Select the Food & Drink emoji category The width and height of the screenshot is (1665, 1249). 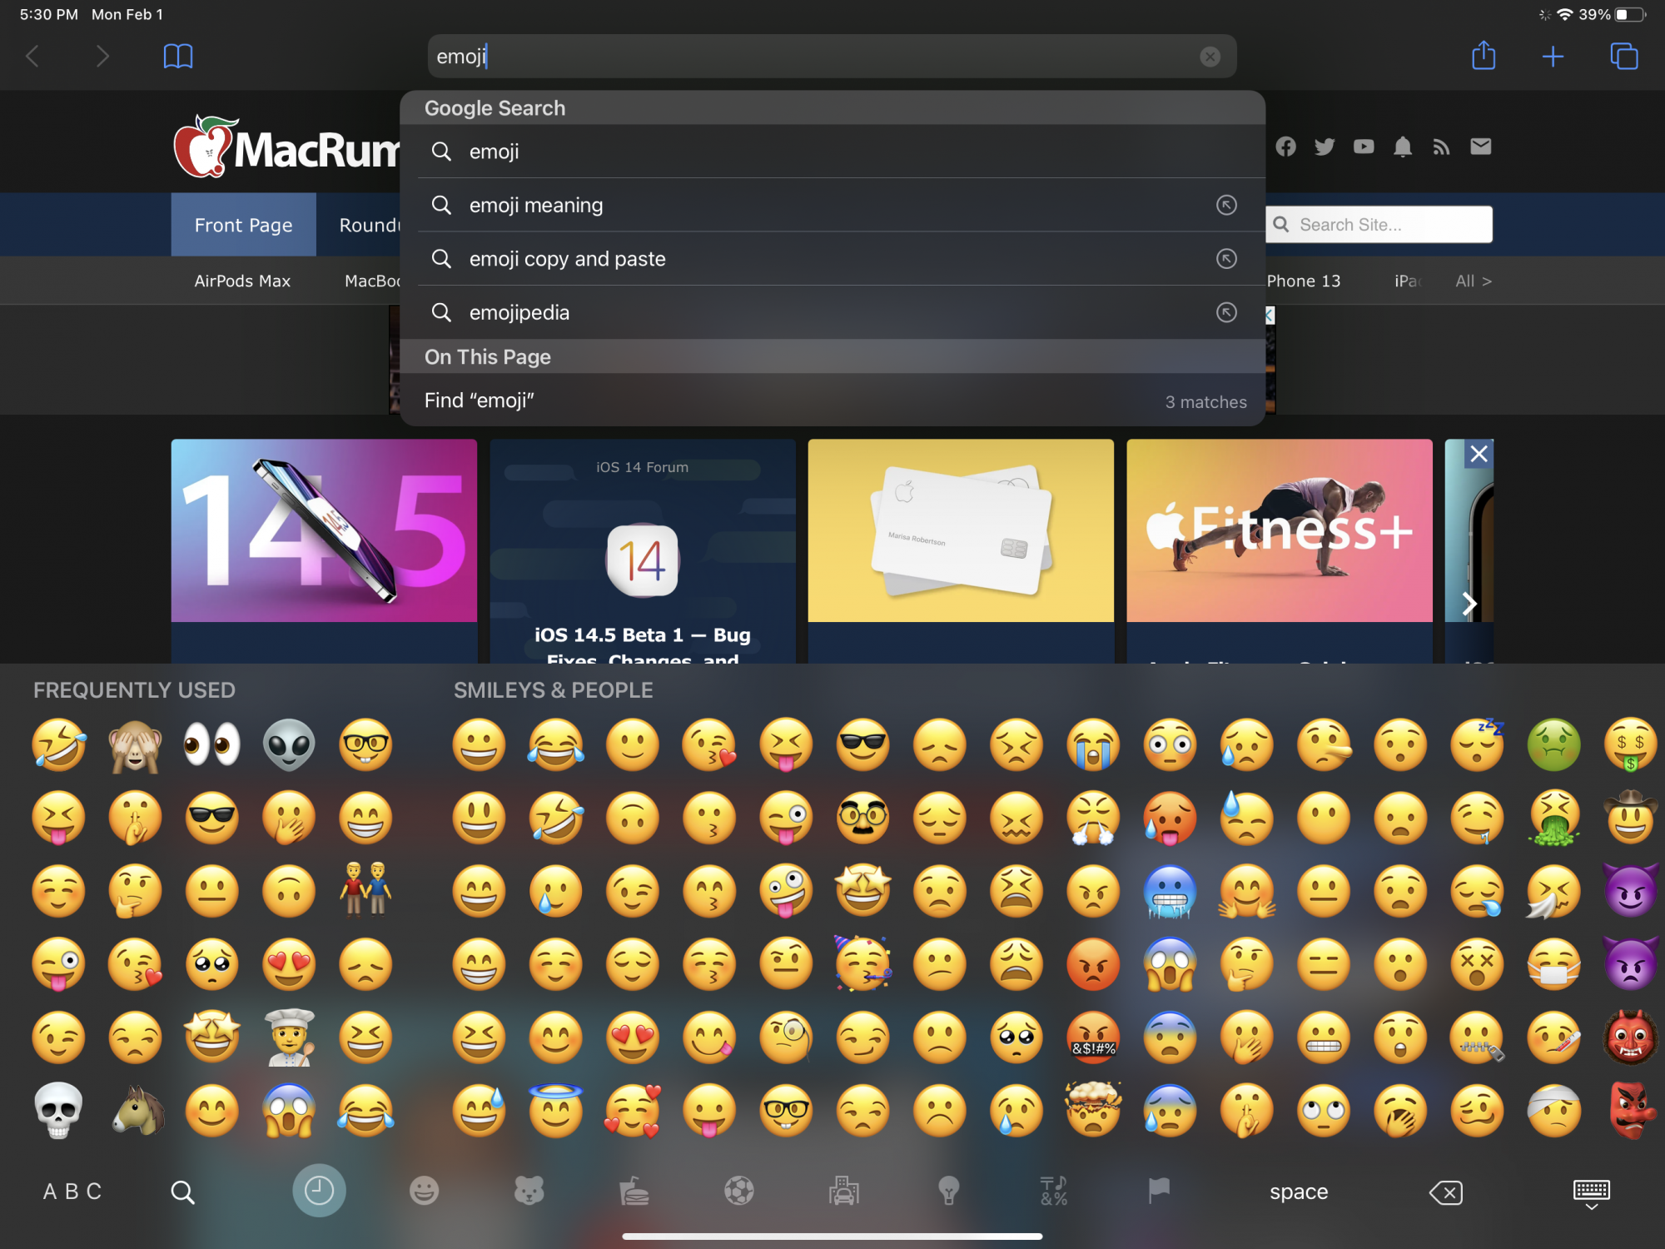pyautogui.click(x=634, y=1192)
